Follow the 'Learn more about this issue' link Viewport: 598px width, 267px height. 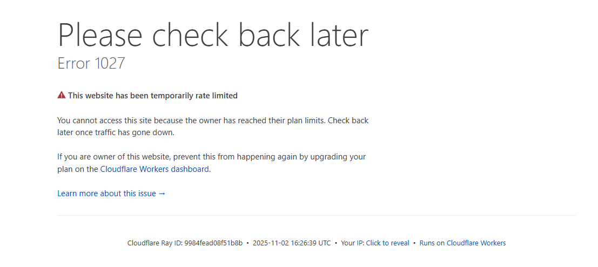click(106, 193)
